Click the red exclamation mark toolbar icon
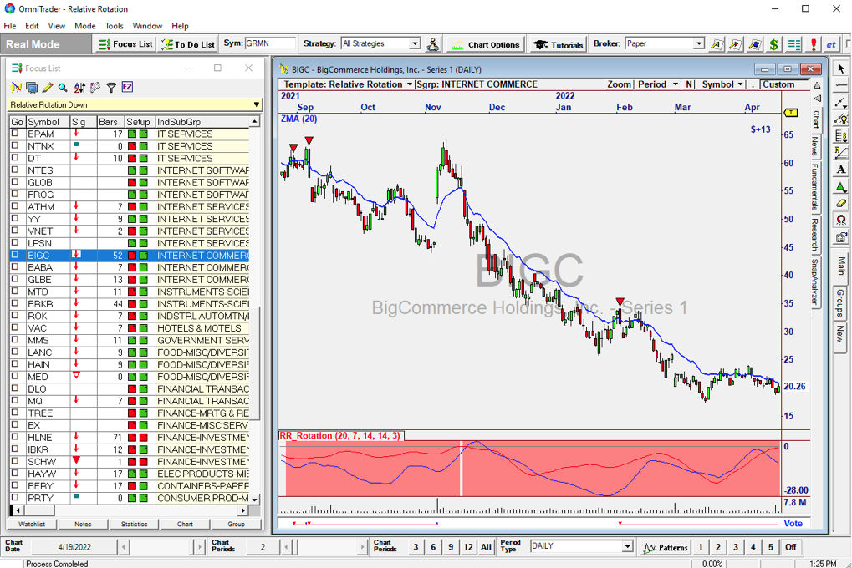This screenshot has height=568, width=852. [814, 44]
